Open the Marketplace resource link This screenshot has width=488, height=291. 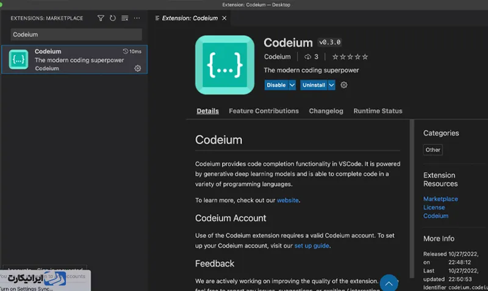(x=440, y=198)
